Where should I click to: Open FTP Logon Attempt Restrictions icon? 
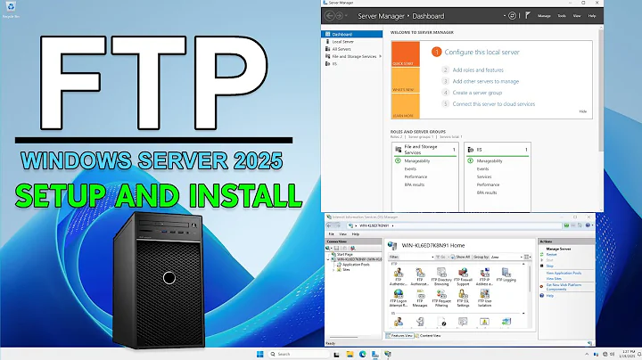point(399,298)
